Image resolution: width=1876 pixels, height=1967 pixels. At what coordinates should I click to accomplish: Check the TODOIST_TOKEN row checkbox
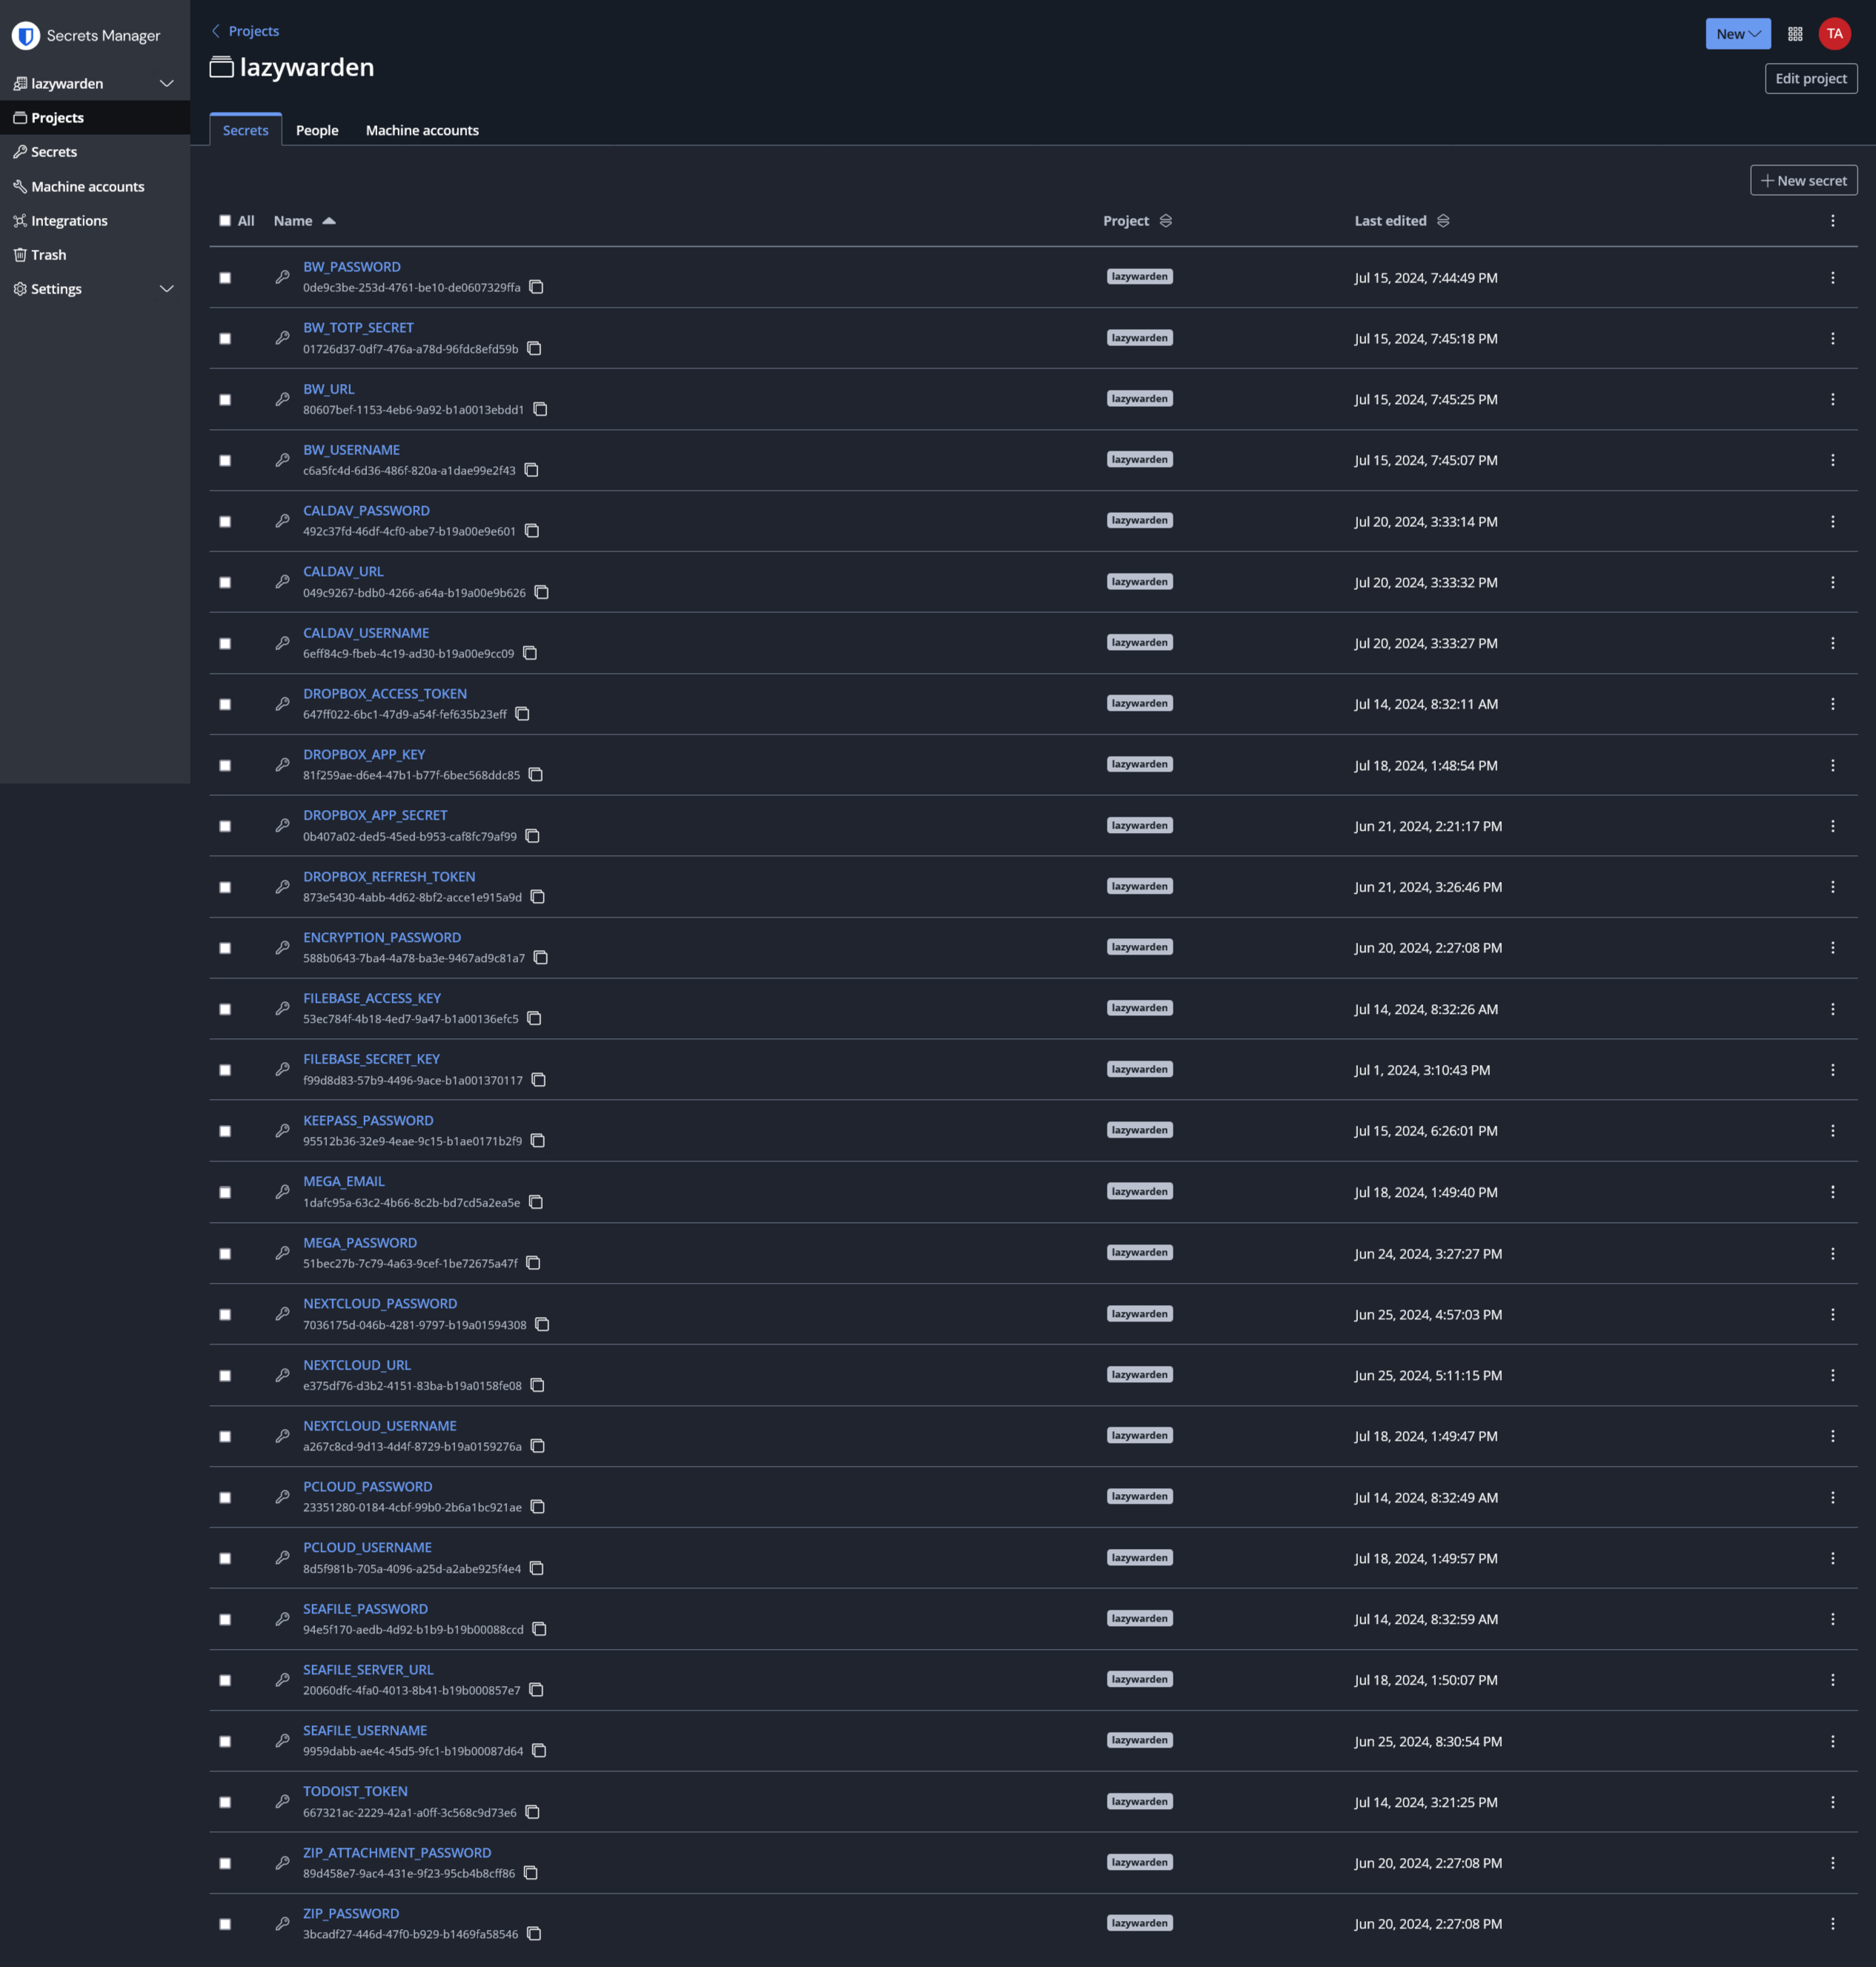[x=225, y=1802]
